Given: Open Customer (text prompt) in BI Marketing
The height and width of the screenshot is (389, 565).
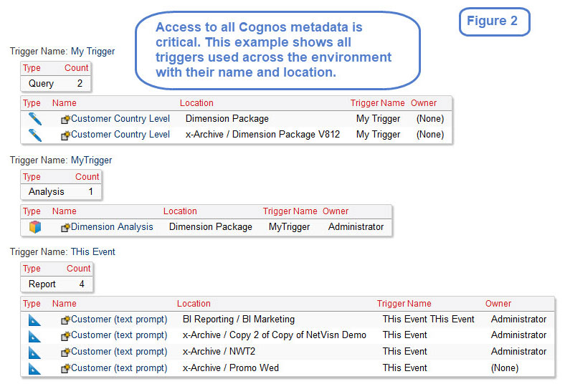Looking at the screenshot, I should pos(119,319).
